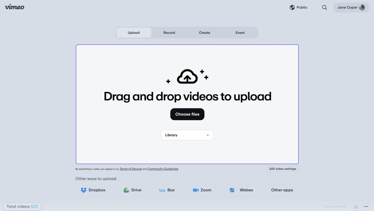Click the Dropbox logo icon

83,190
